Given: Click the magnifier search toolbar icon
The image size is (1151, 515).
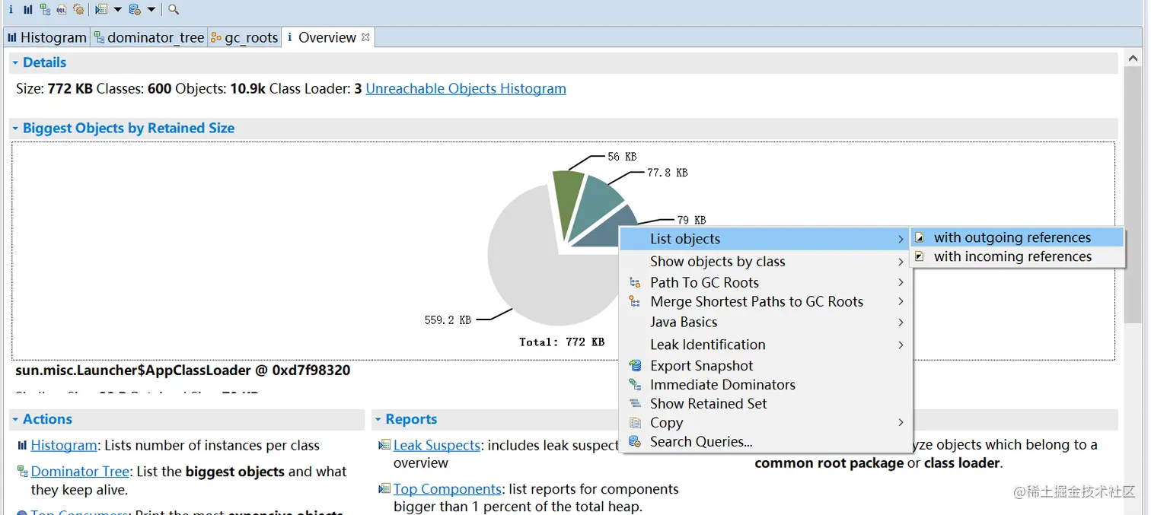Looking at the screenshot, I should (174, 10).
